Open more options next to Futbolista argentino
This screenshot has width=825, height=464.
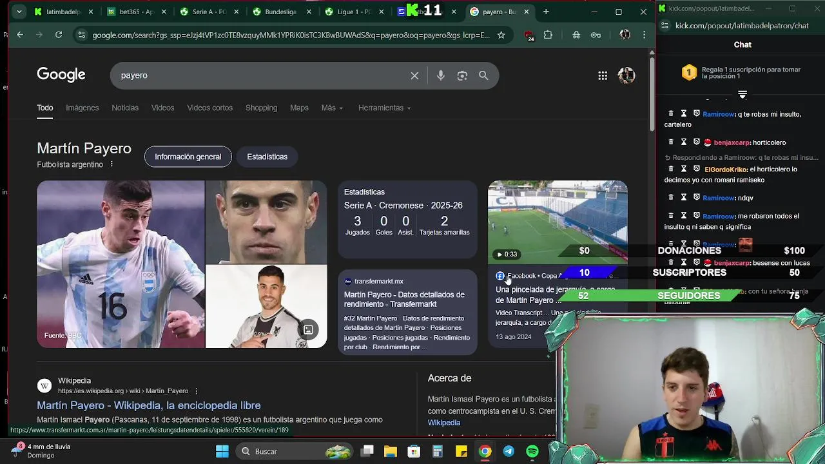click(112, 164)
